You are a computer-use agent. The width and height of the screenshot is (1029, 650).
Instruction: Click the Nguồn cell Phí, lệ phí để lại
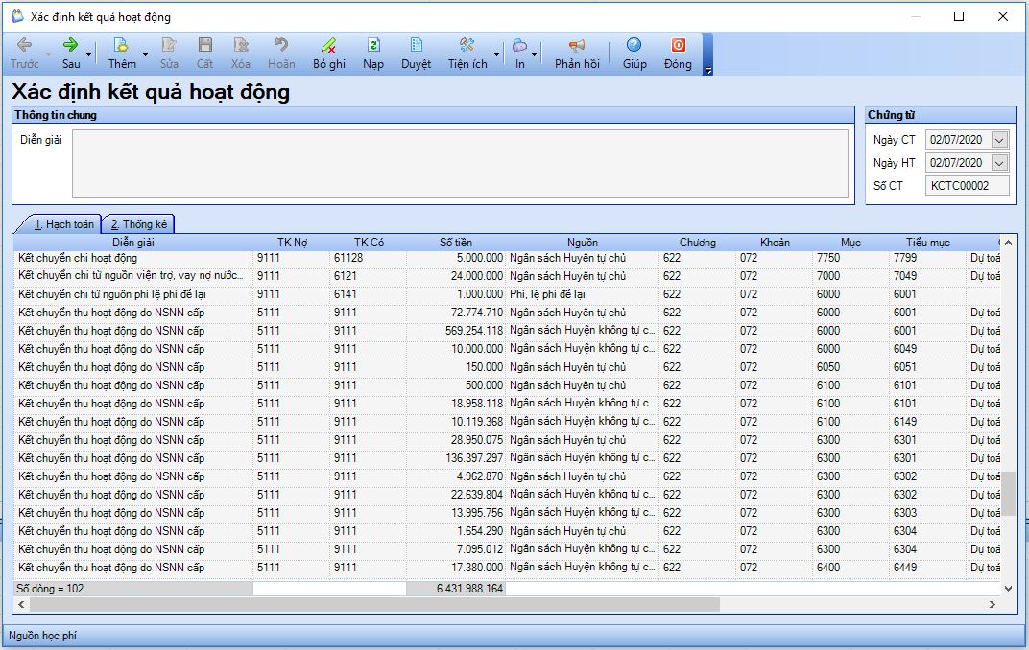582,295
